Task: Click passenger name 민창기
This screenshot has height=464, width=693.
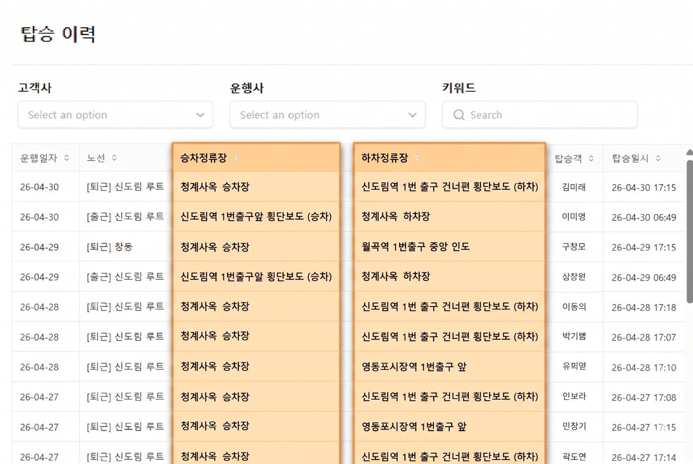Action: [x=573, y=427]
